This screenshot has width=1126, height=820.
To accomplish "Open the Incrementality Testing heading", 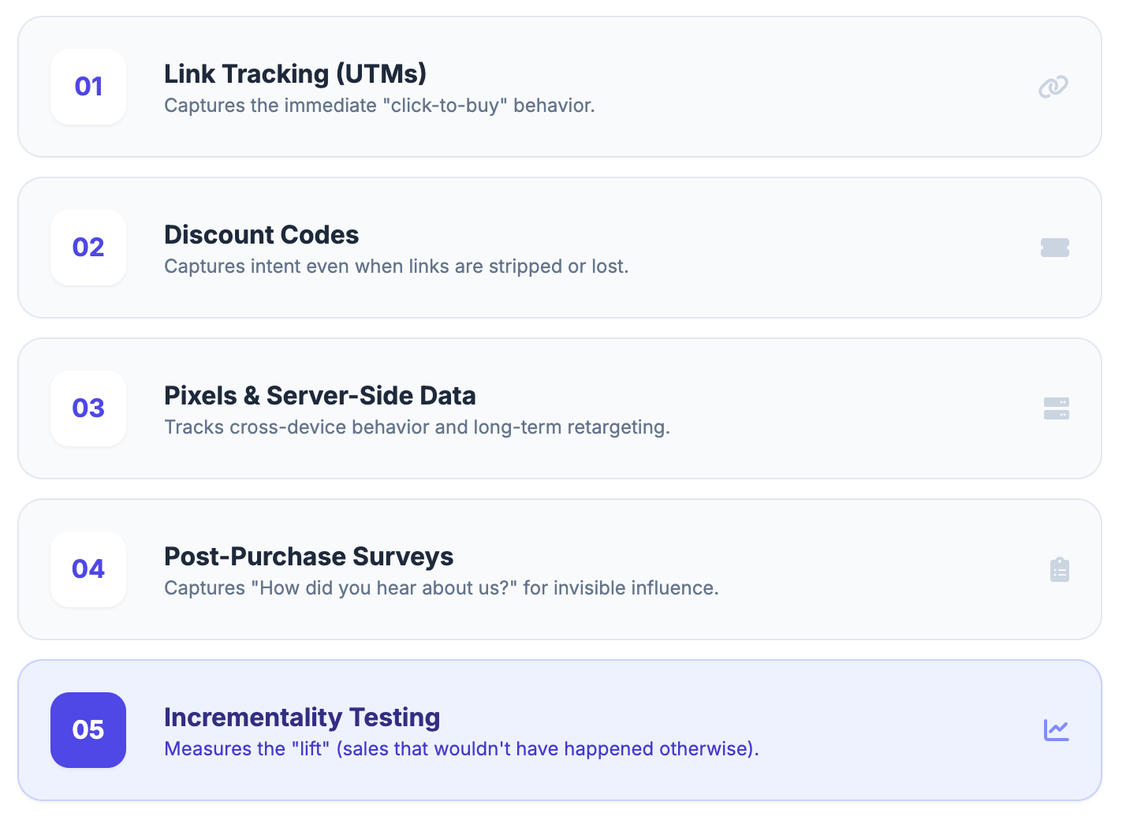I will coord(301,717).
